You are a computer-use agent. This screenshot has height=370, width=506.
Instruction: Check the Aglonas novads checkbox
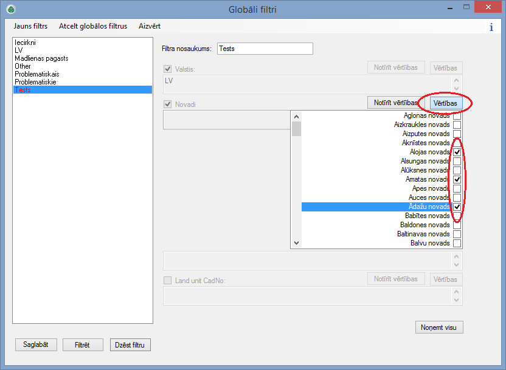tap(457, 115)
